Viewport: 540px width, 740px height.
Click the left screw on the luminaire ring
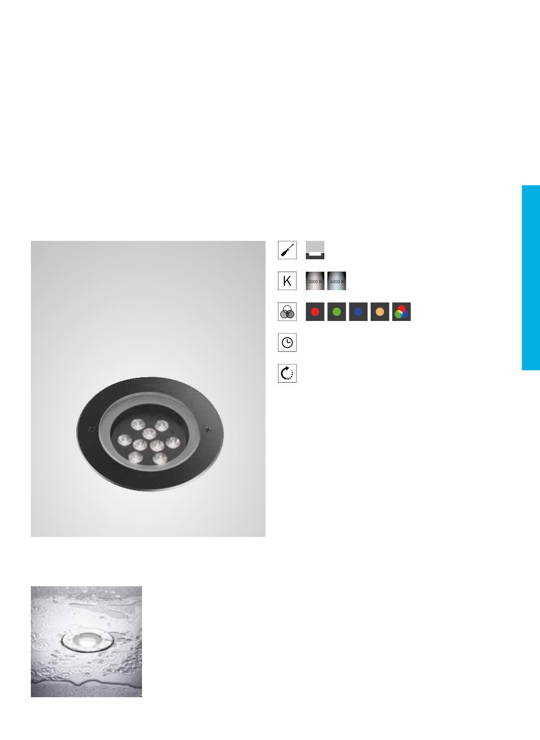pyautogui.click(x=91, y=428)
